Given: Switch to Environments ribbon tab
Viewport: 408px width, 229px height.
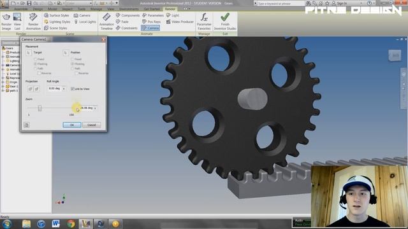Looking at the screenshot, I should pos(129,9).
